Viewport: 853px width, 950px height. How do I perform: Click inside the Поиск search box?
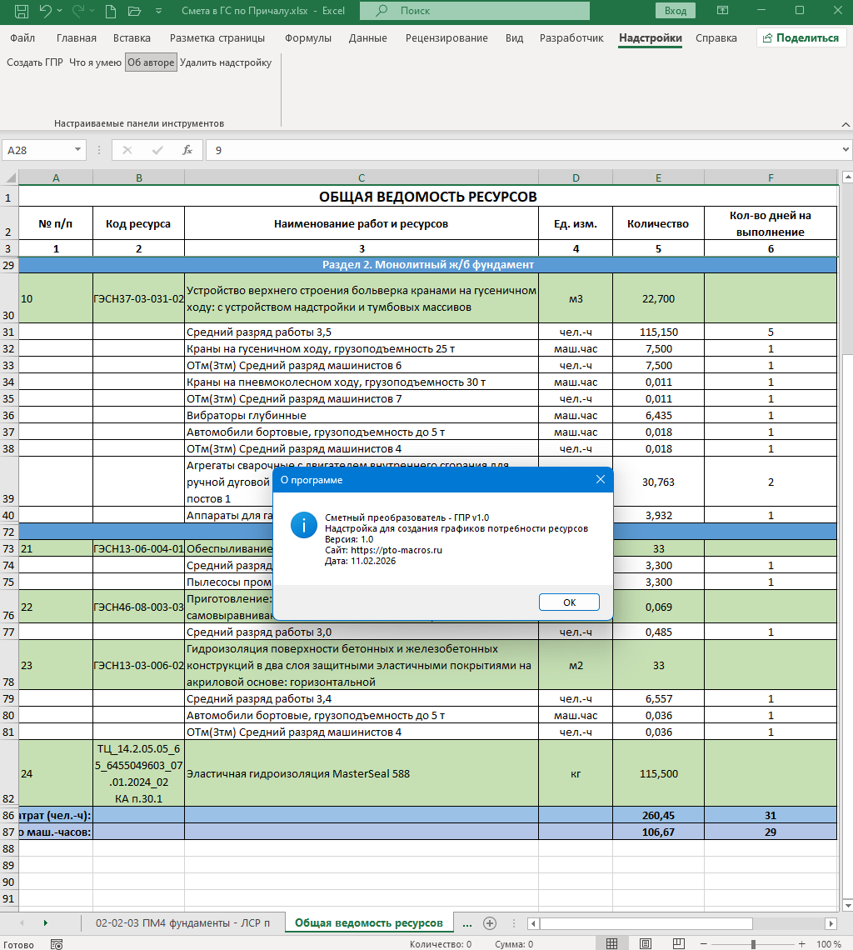475,11
